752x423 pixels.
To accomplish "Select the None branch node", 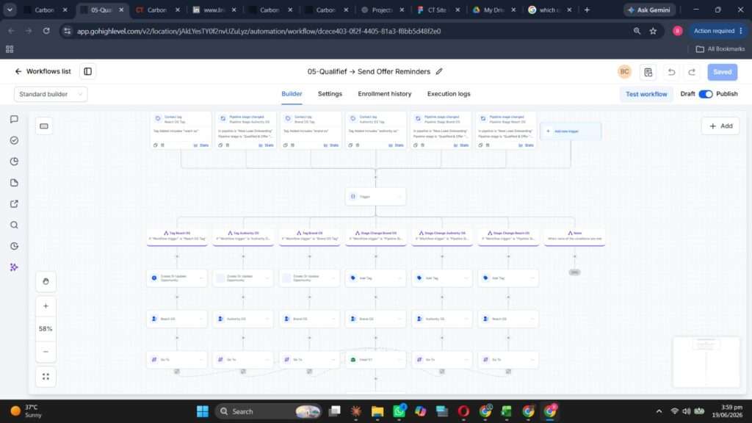I will pos(574,236).
